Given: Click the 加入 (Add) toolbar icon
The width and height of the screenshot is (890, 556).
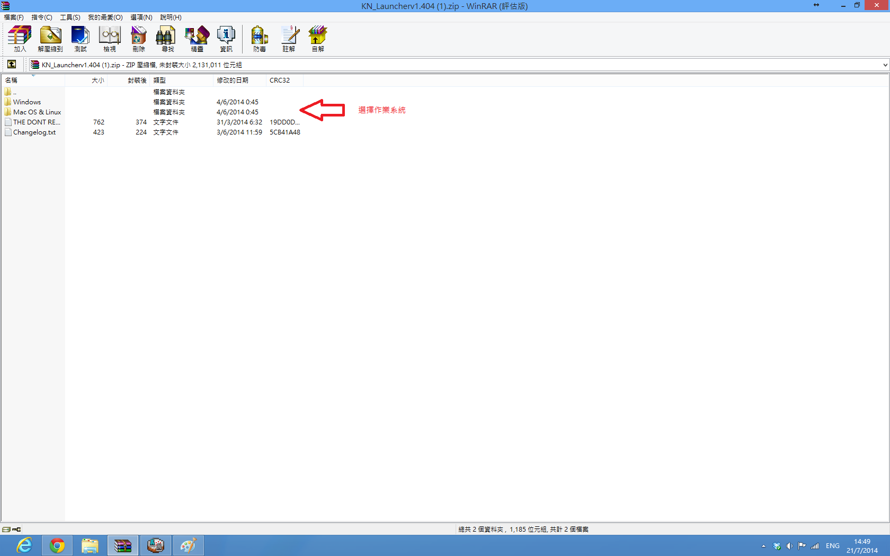Looking at the screenshot, I should point(20,39).
